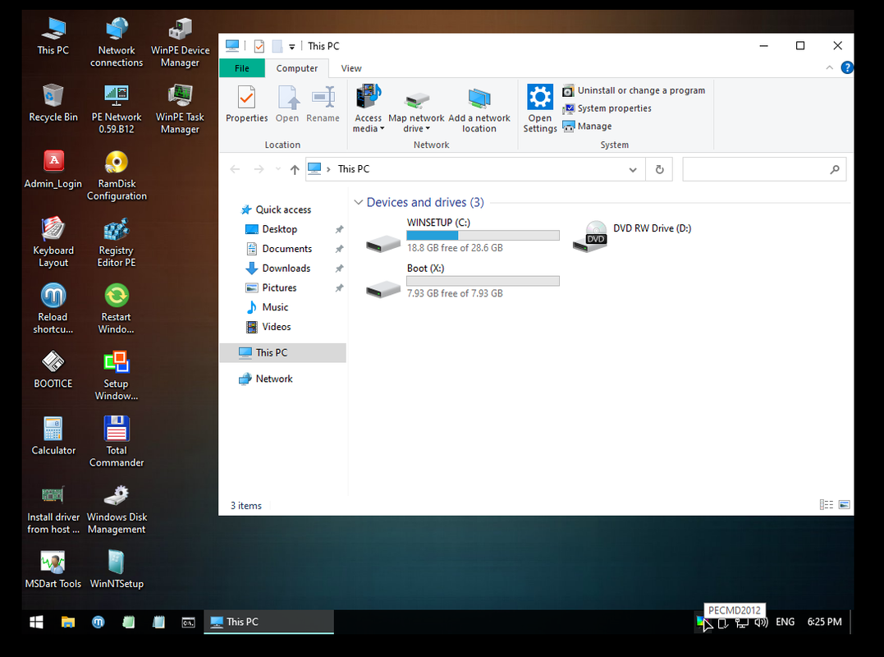Image resolution: width=884 pixels, height=657 pixels.
Task: Select Install driver from host icon
Action: click(53, 508)
